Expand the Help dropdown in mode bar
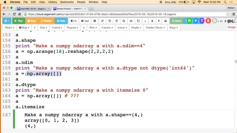The height and width of the screenshot is (133, 237). point(24,28)
